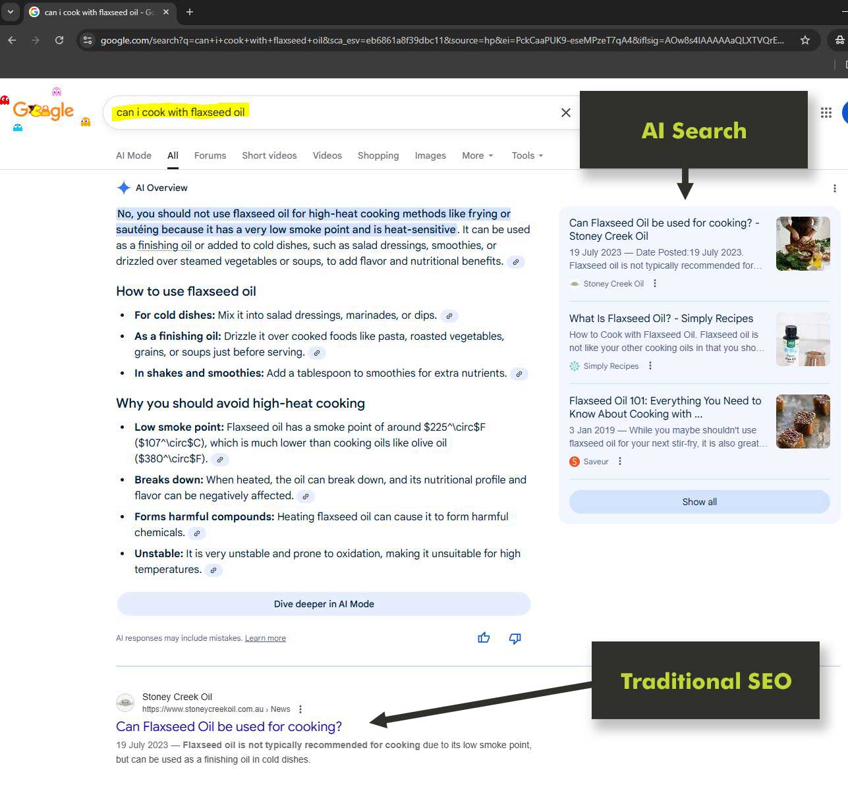Give thumbs down on the AI Overview
This screenshot has width=848, height=787.
(515, 638)
